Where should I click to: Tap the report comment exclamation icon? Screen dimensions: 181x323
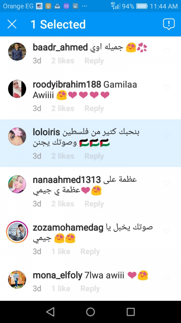pos(169,24)
